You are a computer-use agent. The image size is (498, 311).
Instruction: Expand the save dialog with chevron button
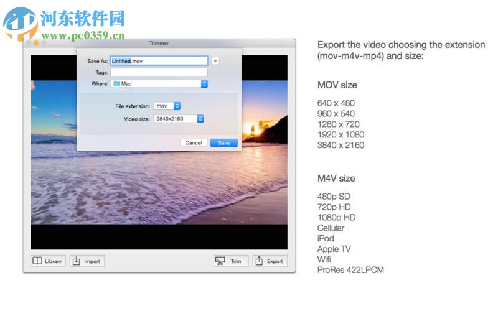215,61
